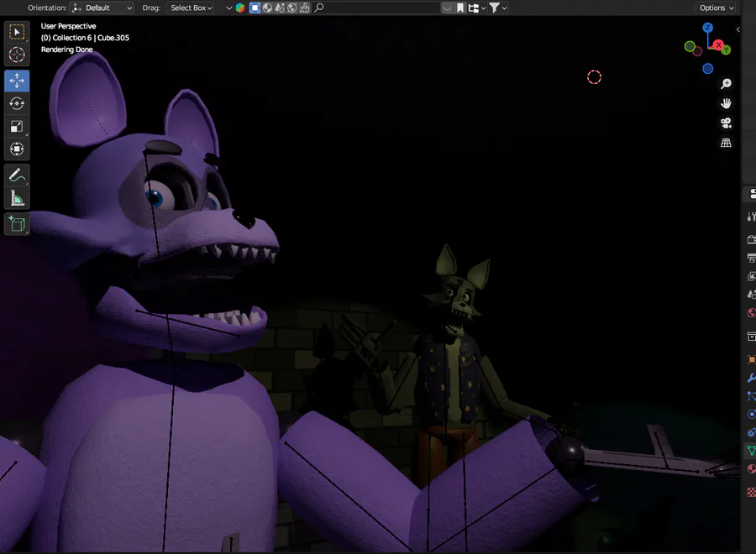Click the hierarchy tree icon in header
The image size is (756, 554).
473,8
